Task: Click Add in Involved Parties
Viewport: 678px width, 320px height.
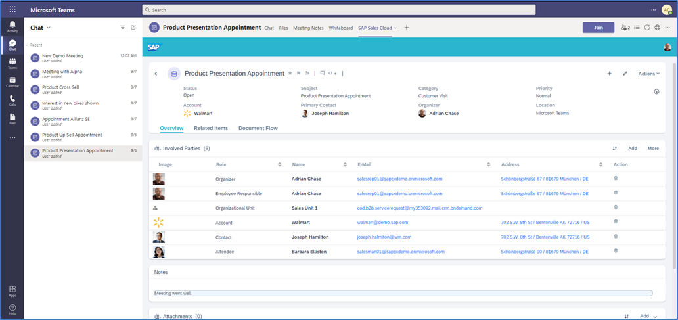Action: pos(633,149)
